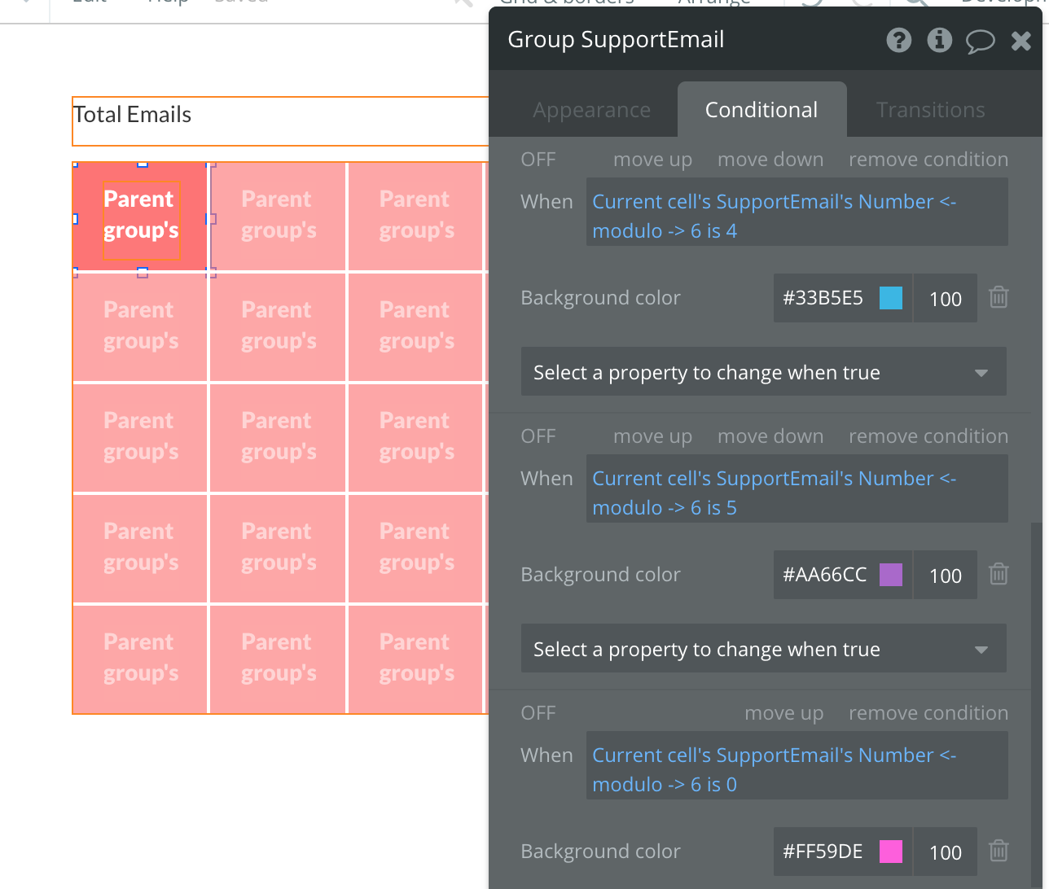
Task: Close the Group SupportEmail property panel
Action: tap(1021, 41)
